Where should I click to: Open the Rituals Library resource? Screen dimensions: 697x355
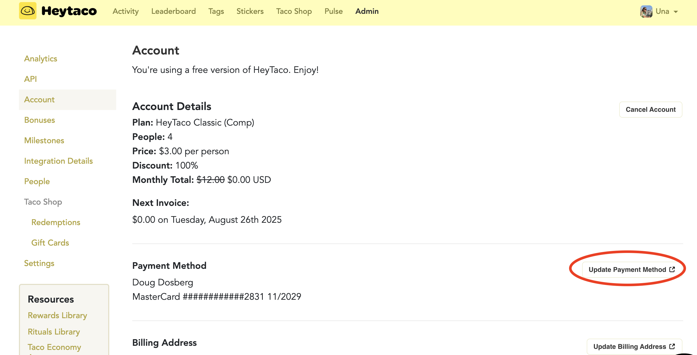[54, 331]
